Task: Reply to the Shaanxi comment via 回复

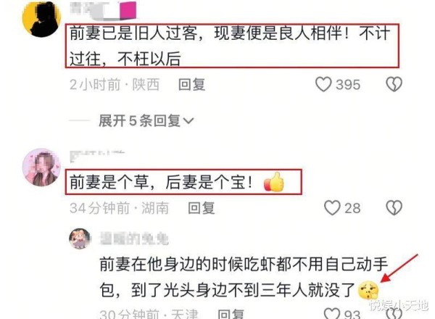Action: tap(191, 84)
